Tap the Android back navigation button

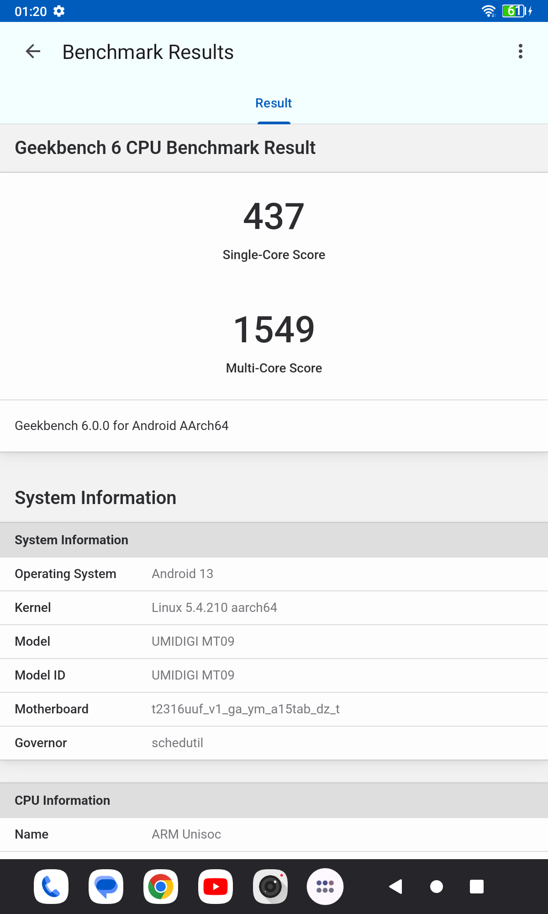pos(395,887)
